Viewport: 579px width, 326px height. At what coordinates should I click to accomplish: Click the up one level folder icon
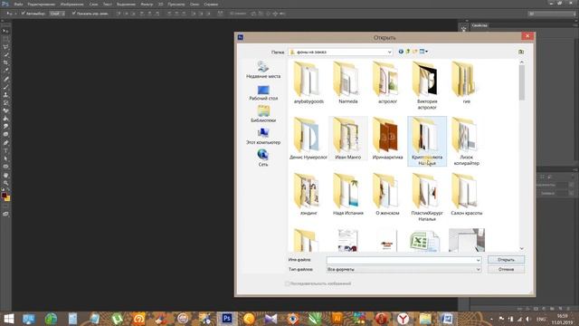408,52
